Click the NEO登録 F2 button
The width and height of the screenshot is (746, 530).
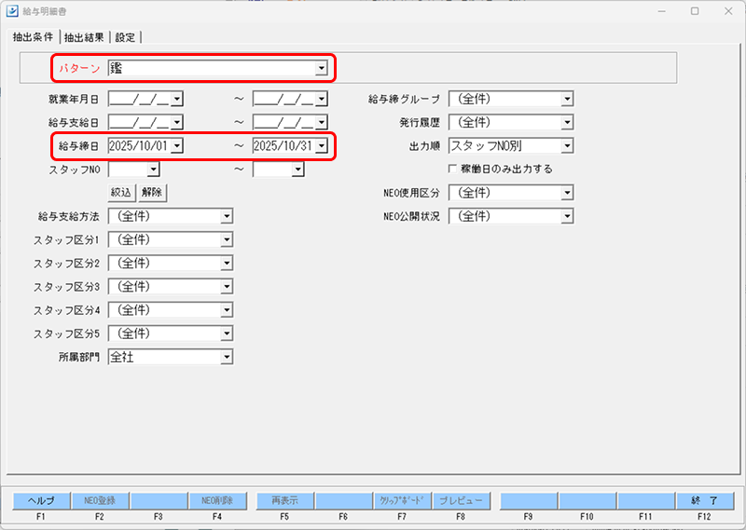pos(100,500)
